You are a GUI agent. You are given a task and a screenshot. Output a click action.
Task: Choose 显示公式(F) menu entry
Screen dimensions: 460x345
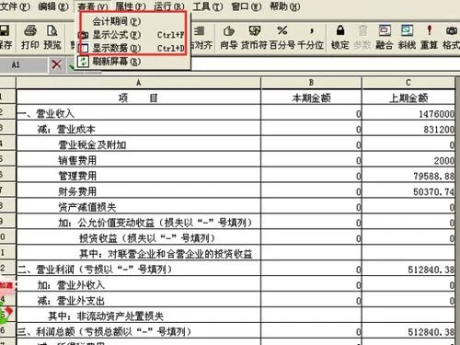click(132, 35)
